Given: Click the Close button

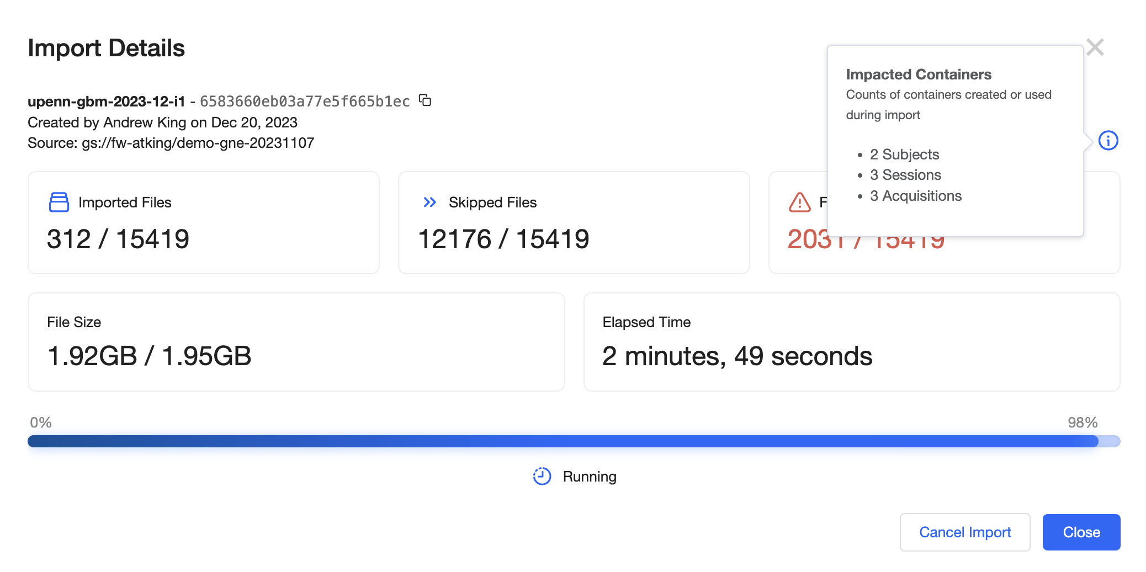Looking at the screenshot, I should (x=1081, y=532).
